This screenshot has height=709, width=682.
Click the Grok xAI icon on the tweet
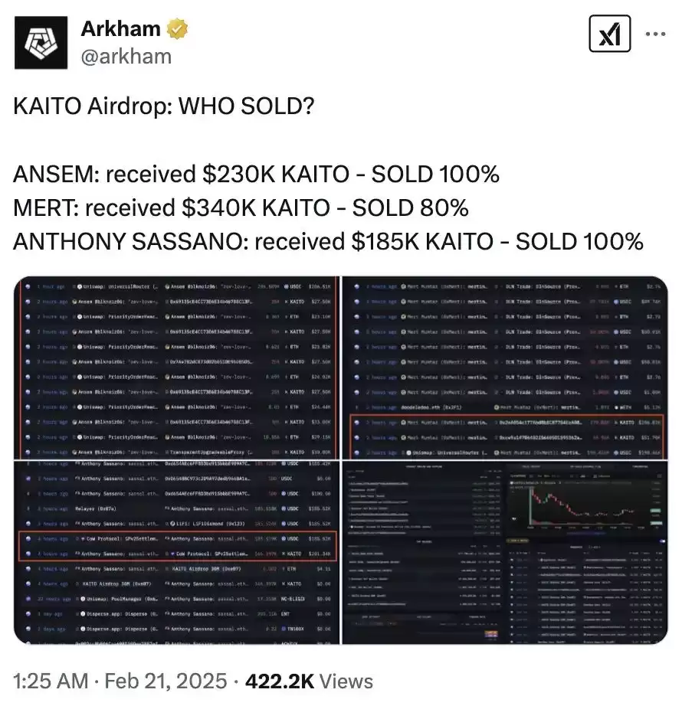(x=609, y=34)
